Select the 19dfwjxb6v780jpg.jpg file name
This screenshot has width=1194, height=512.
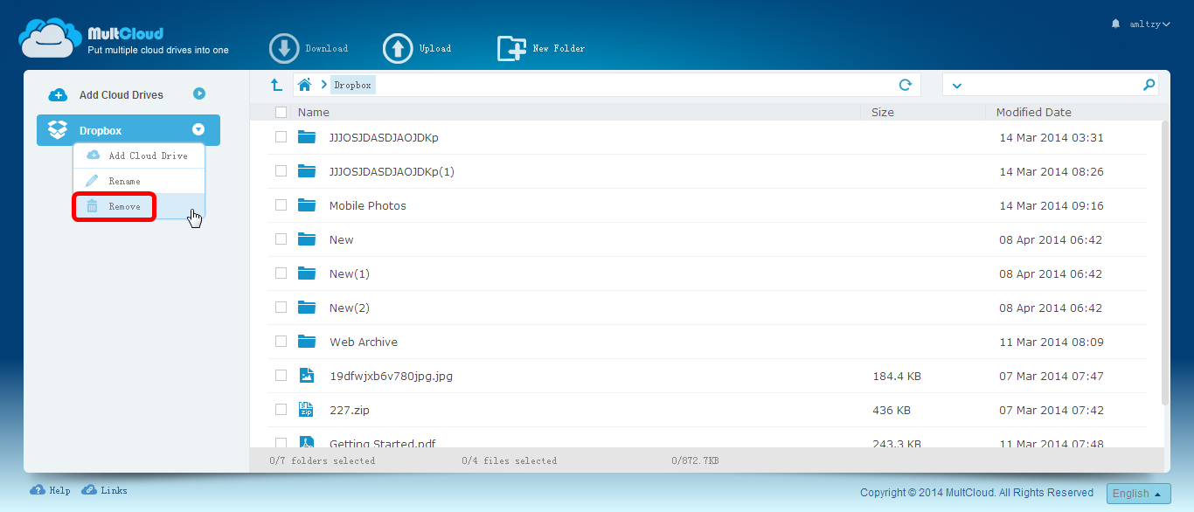coord(391,376)
